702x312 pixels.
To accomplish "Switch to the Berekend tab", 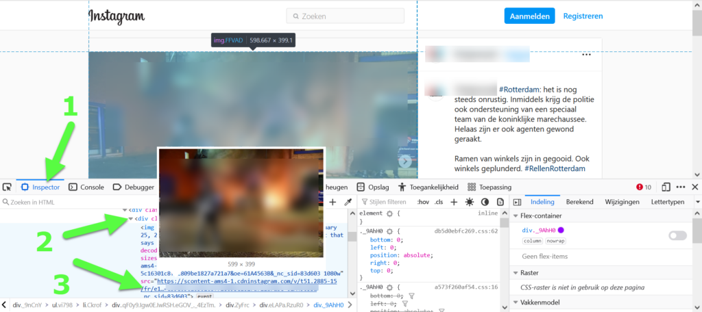I will point(579,202).
